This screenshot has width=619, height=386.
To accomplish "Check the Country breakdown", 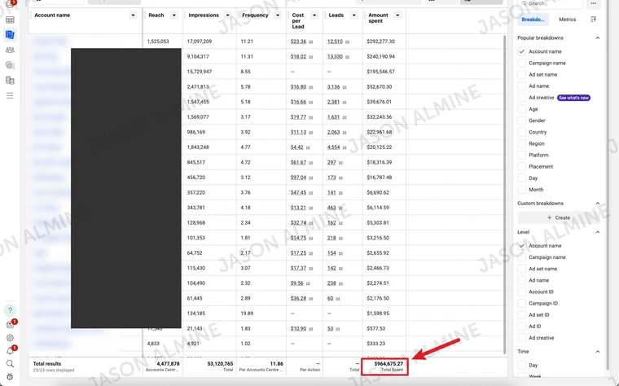I will [x=522, y=132].
